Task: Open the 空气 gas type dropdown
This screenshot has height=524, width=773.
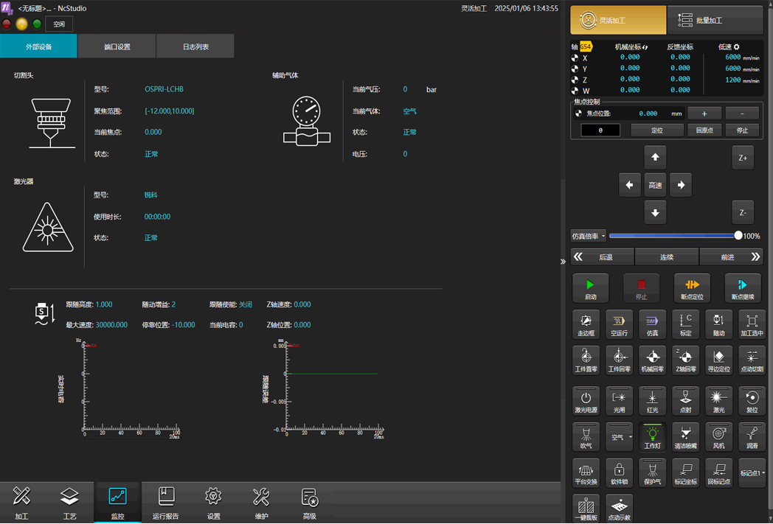Action: point(620,437)
